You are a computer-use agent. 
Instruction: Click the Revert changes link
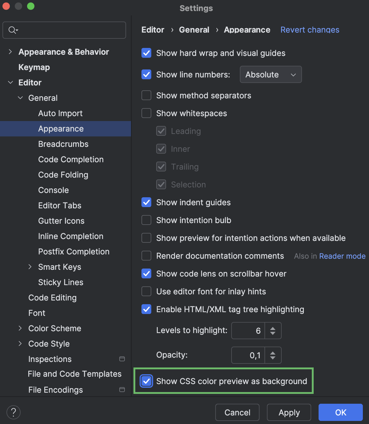pyautogui.click(x=309, y=29)
